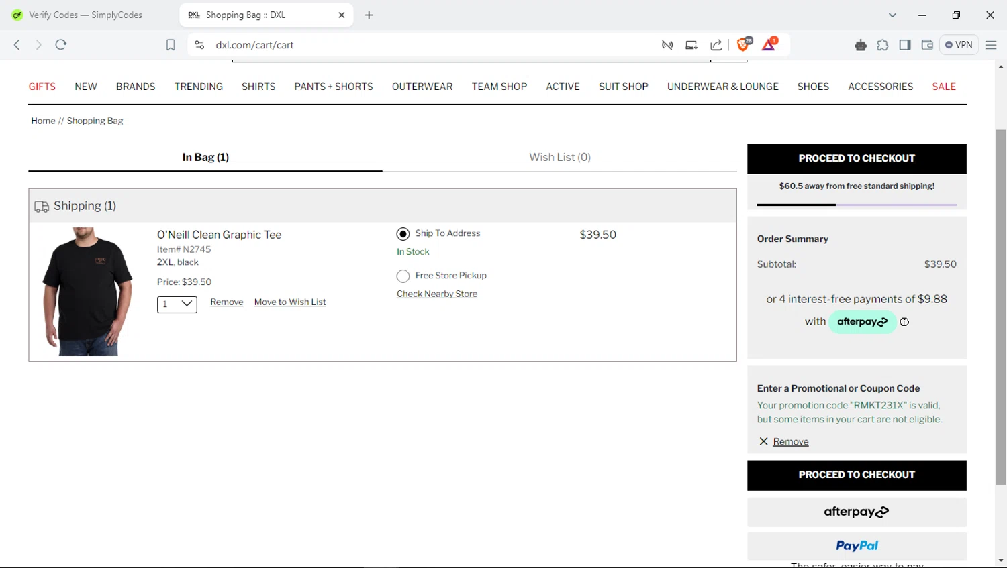Open BRANDS menu

point(136,87)
